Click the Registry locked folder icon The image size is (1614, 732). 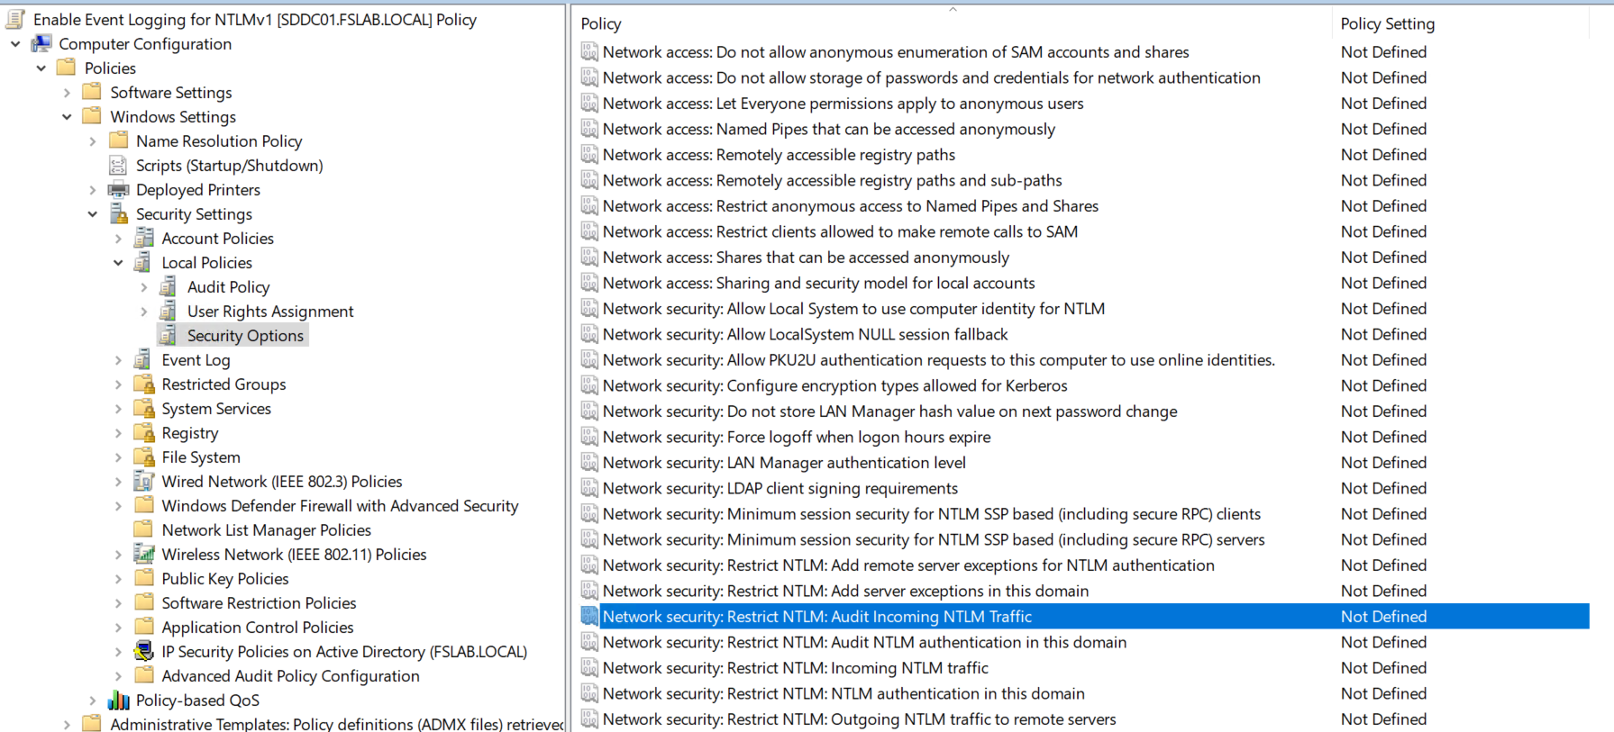tap(143, 432)
